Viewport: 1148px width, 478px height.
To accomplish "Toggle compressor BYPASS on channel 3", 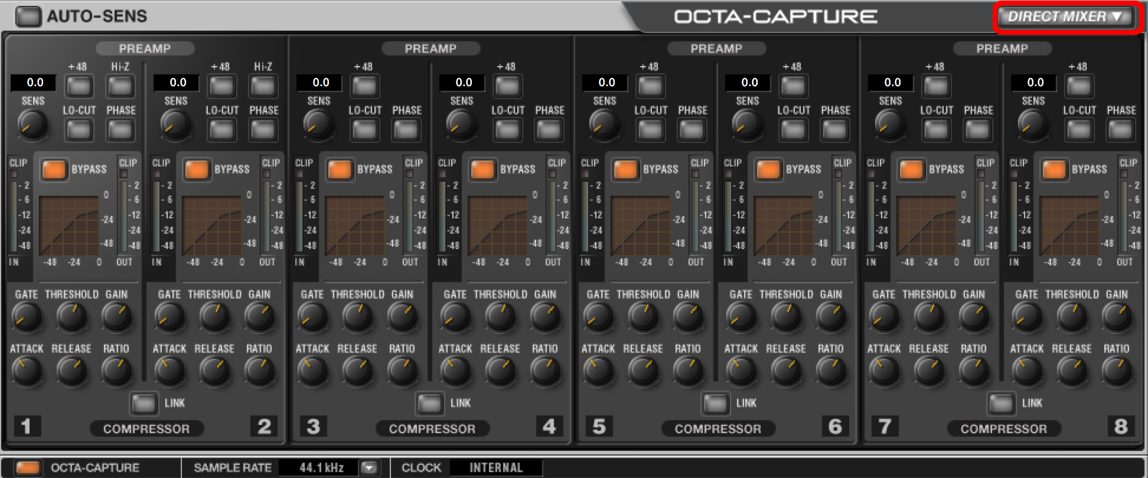I will [340, 170].
